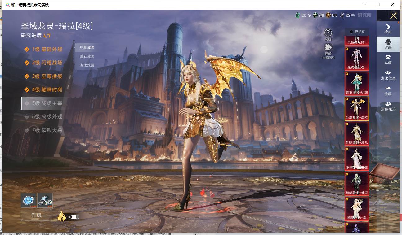Click the material icon beside the blue token
402x235 pixels.
(x=45, y=200)
